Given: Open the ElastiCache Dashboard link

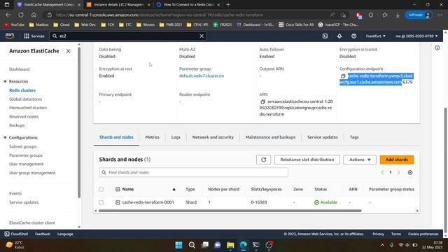Looking at the screenshot, I should tap(19, 69).
